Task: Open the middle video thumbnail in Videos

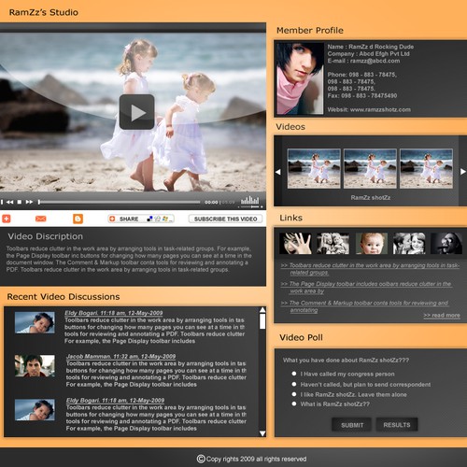Action: [x=370, y=168]
